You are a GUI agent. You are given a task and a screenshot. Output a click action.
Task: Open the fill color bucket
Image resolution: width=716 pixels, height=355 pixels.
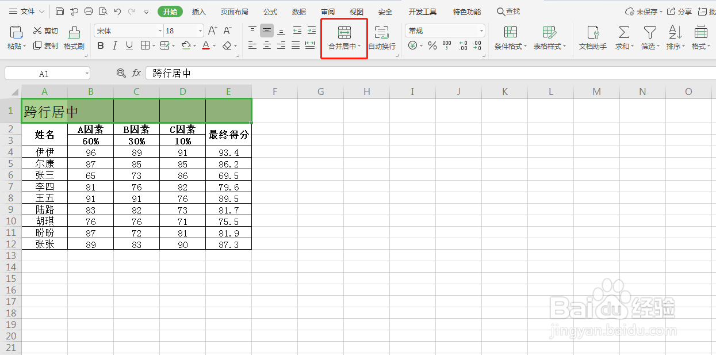[186, 45]
